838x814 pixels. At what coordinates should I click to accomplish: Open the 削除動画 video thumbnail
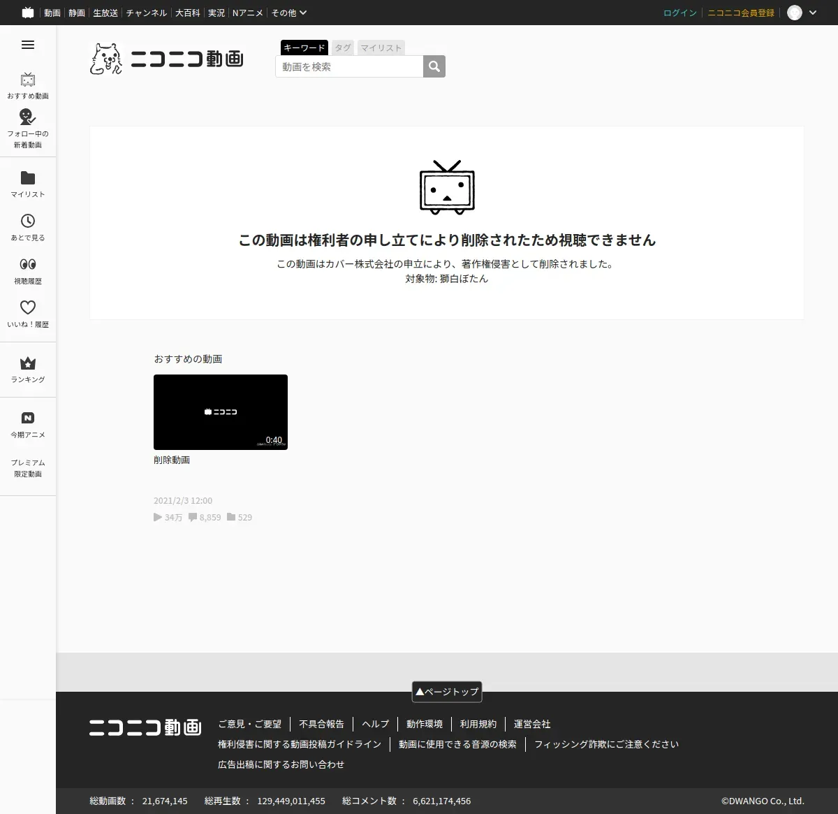point(221,412)
